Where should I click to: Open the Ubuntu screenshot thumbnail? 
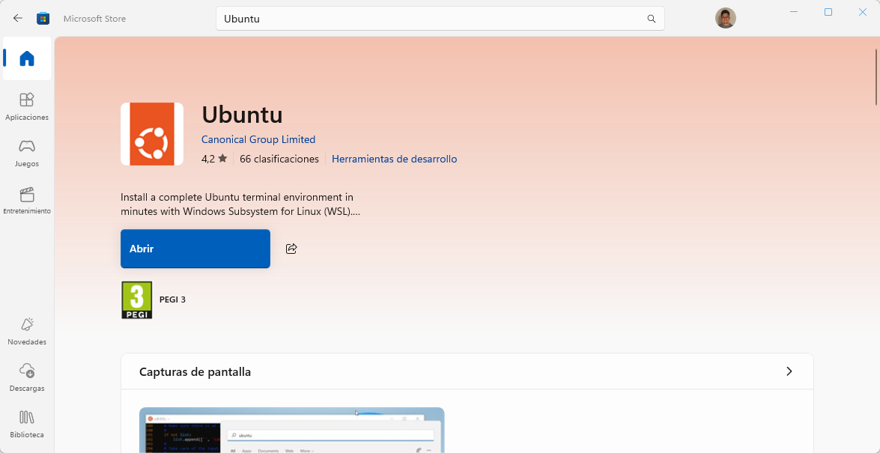[x=292, y=430]
